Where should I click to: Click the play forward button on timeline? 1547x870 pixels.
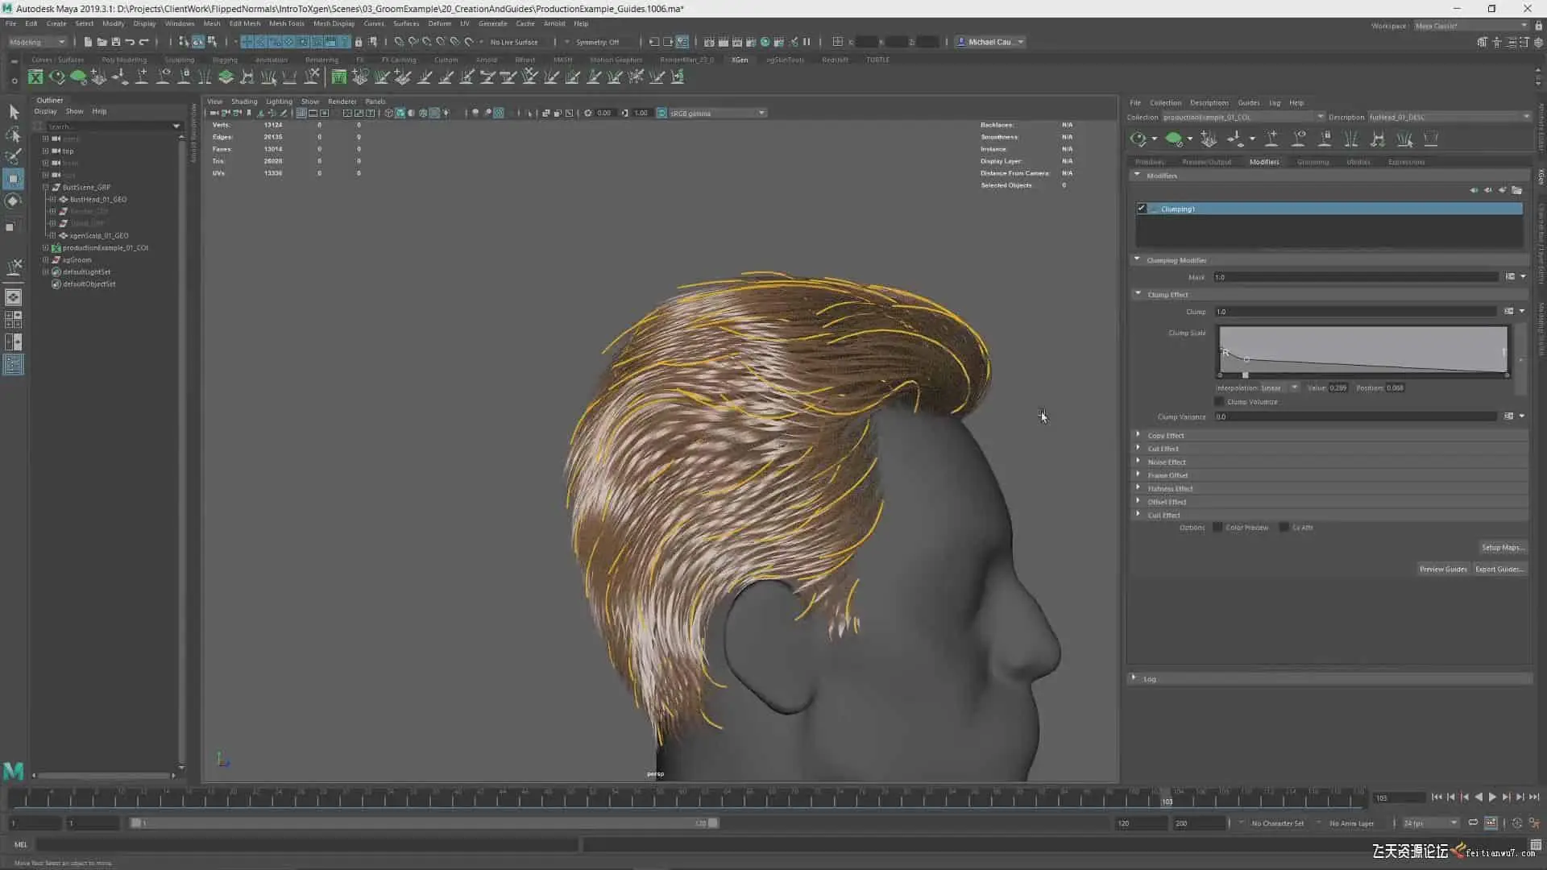1492,797
